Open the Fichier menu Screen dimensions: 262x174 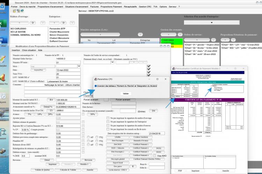click(14, 7)
